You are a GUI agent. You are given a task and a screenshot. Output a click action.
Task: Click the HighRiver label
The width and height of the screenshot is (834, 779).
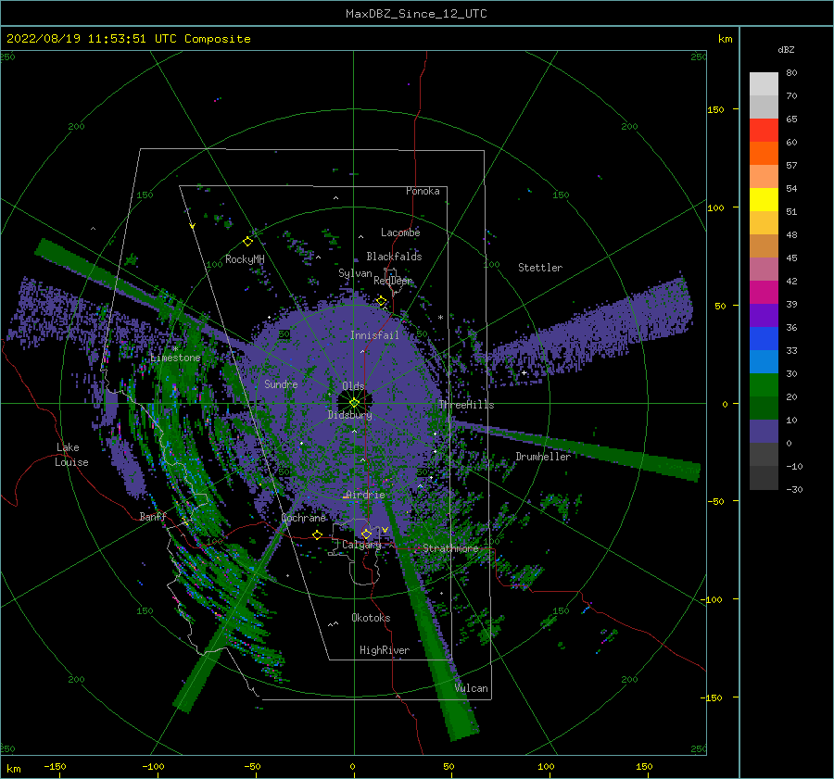point(385,650)
